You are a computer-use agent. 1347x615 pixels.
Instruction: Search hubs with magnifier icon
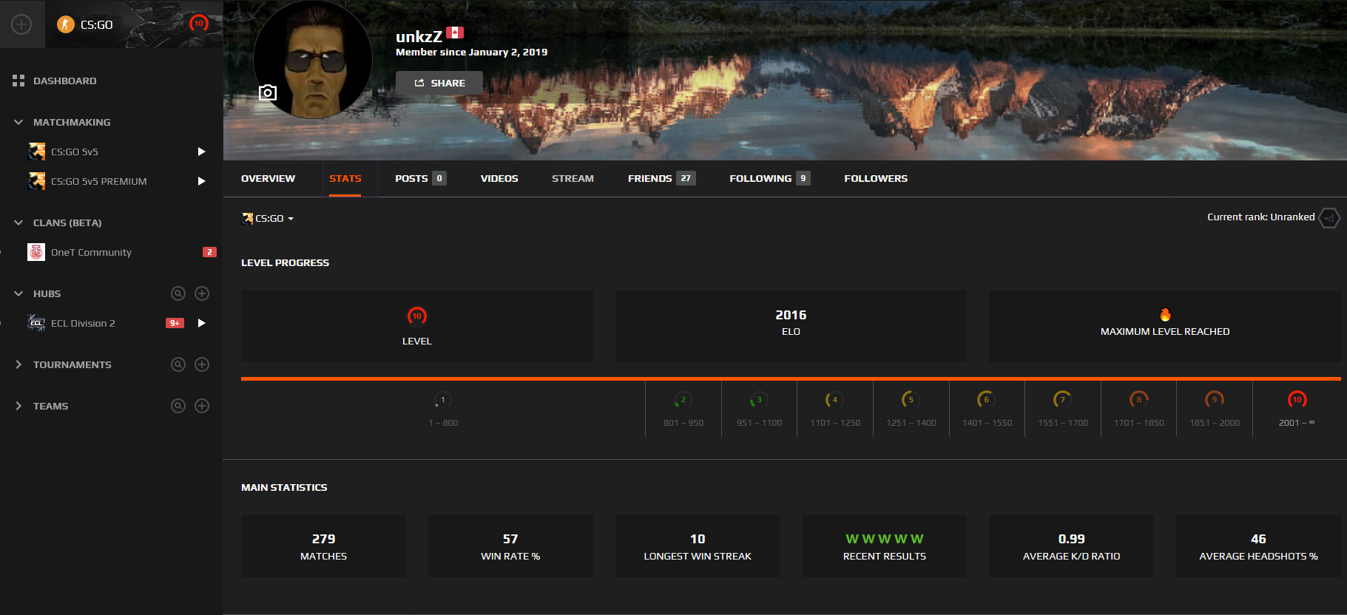click(x=178, y=293)
